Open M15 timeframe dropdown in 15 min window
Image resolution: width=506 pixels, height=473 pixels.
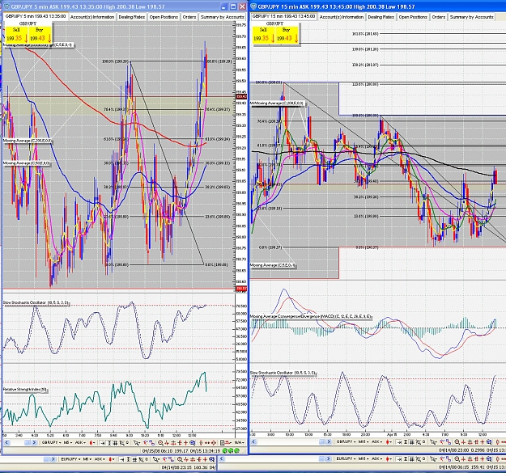point(363,441)
